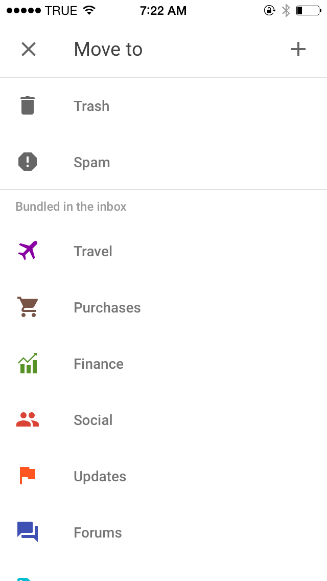
Task: Tap the Bluetooth icon in the status bar
Action: pos(287,9)
